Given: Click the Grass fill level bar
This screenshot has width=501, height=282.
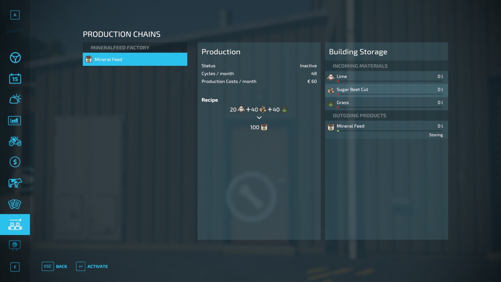Looking at the screenshot, I should tap(390, 107).
